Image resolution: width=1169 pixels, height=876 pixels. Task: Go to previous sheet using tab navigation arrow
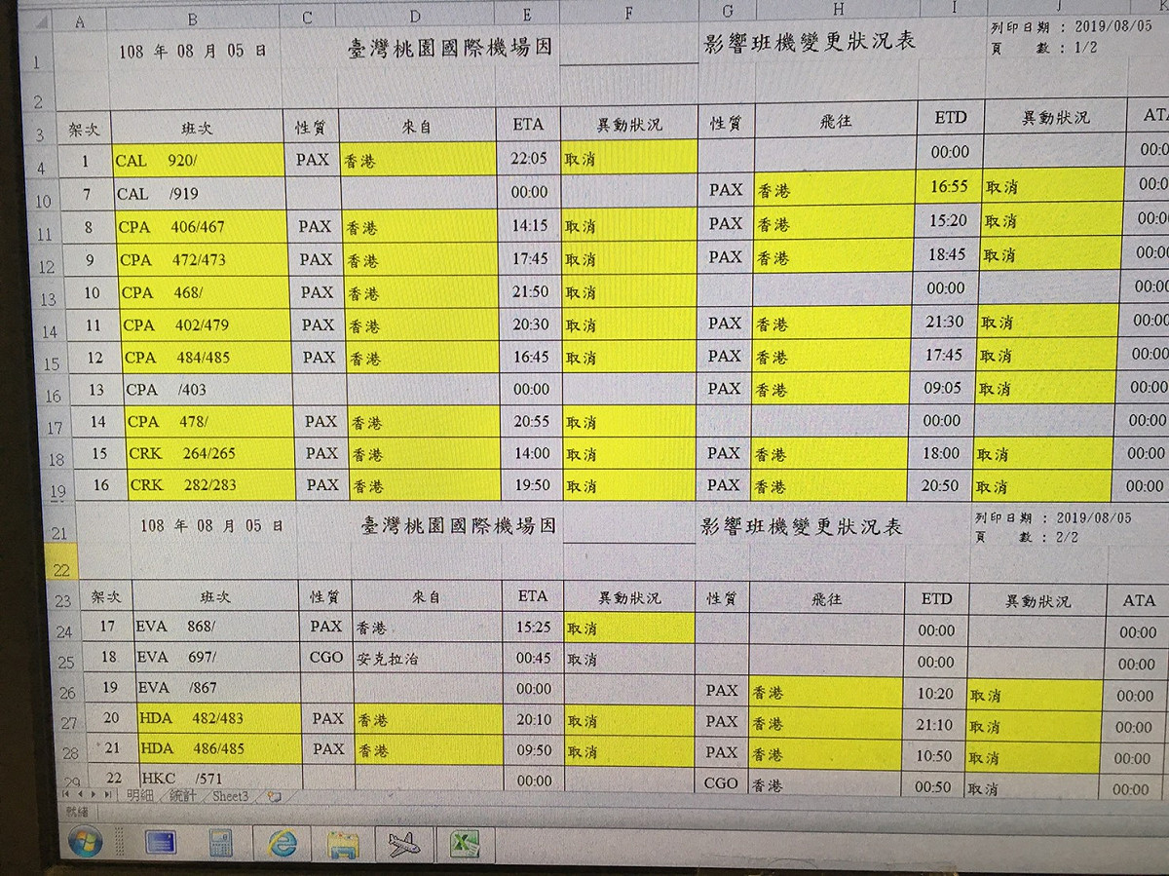[80, 795]
